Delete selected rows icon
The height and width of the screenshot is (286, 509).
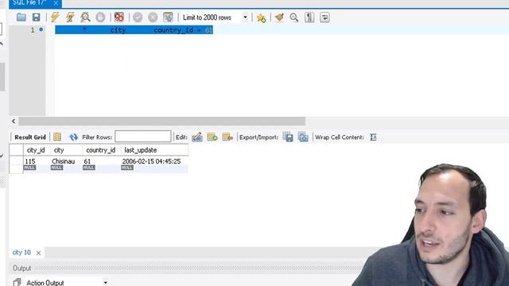227,137
